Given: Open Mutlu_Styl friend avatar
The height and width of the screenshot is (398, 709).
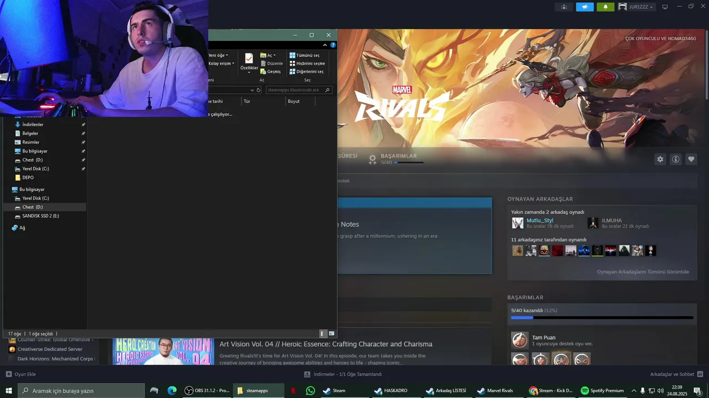Looking at the screenshot, I should [x=517, y=223].
